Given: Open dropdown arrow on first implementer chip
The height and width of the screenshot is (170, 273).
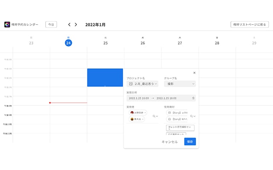Looking at the screenshot, I should pos(145,113).
